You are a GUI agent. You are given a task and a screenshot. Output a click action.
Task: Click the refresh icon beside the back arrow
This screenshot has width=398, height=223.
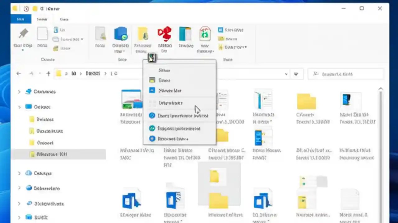tap(31, 73)
